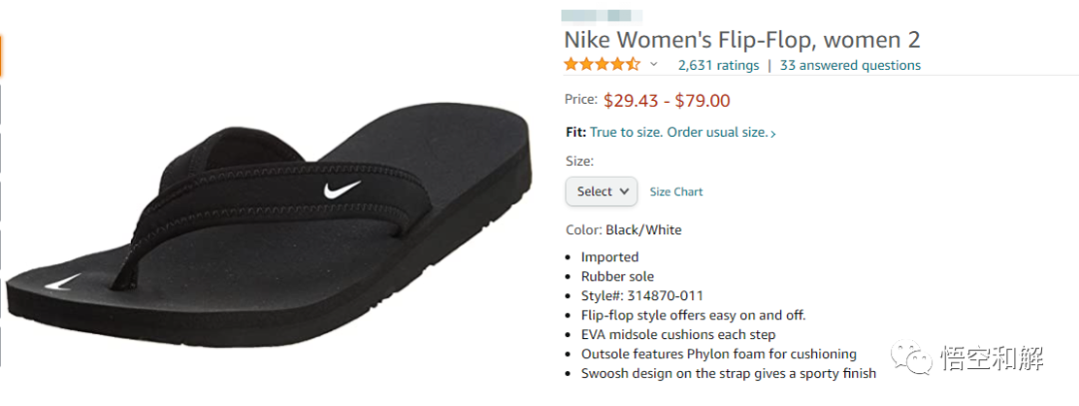Image resolution: width=1079 pixels, height=406 pixels.
Task: Click the Style#: 314870-011 bullet
Action: coord(641,295)
